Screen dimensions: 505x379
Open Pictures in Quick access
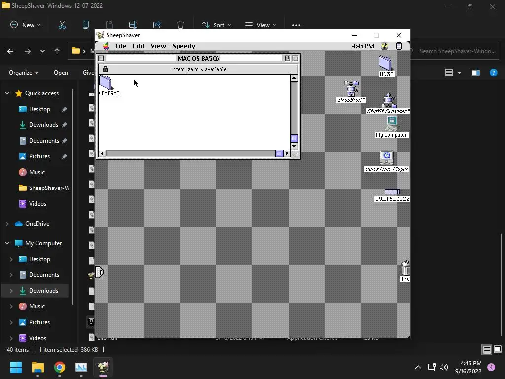39,156
